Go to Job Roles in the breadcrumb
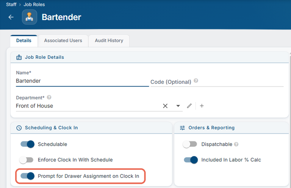 click(34, 5)
